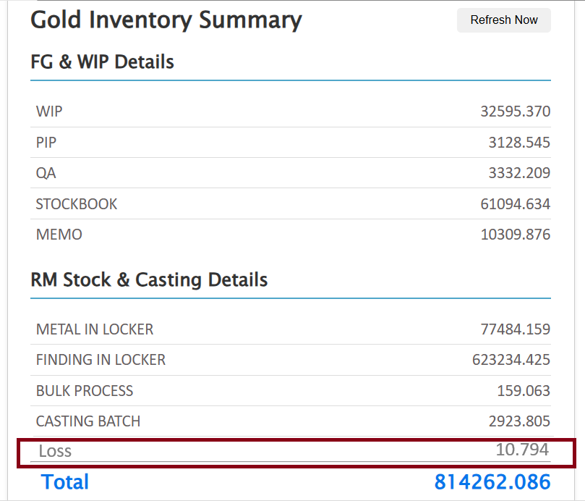
Task: Click the STOCKBOOK value 61094.634
Action: [x=515, y=204]
